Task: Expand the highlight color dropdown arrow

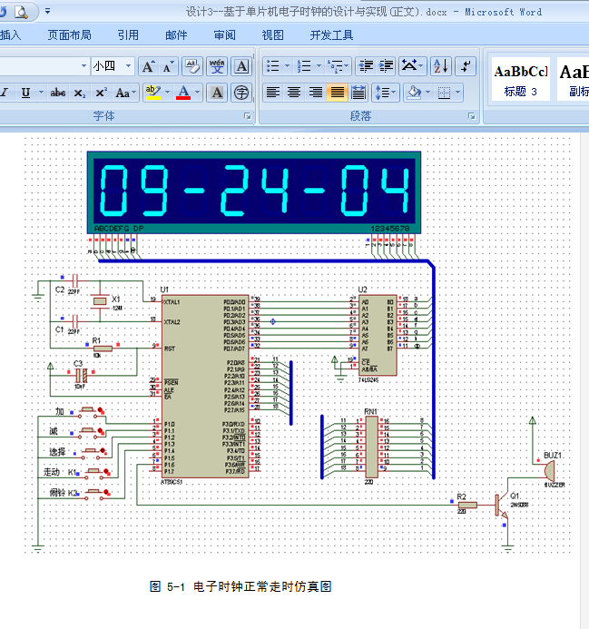Action: coord(167,93)
